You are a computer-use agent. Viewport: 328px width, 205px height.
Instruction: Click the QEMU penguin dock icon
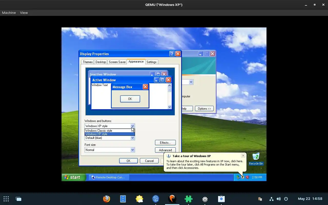click(172, 199)
